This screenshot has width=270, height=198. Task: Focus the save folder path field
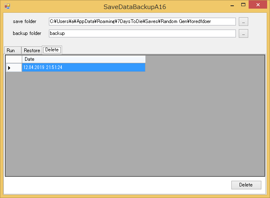click(142, 21)
